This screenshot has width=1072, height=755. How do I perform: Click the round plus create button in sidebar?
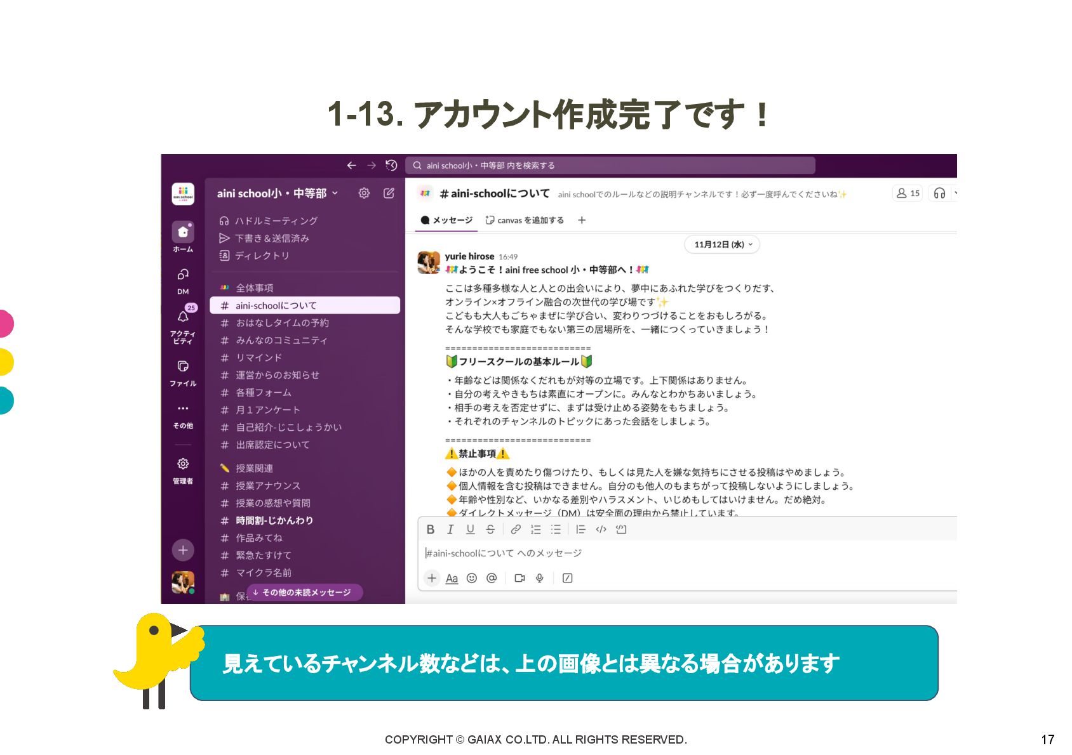(x=183, y=550)
